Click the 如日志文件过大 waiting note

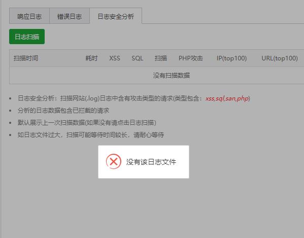click(x=91, y=134)
